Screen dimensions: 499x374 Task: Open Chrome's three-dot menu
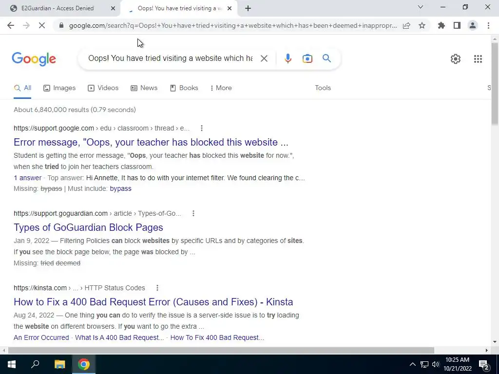pyautogui.click(x=488, y=25)
